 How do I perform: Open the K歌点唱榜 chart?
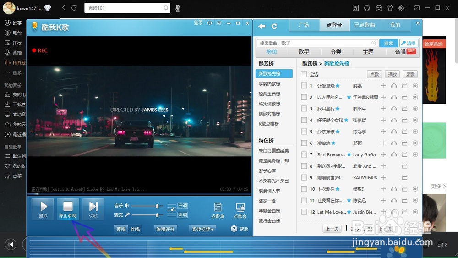coord(269,124)
